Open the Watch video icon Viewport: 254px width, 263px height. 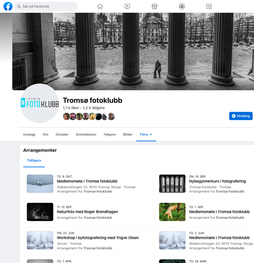pos(127,6)
